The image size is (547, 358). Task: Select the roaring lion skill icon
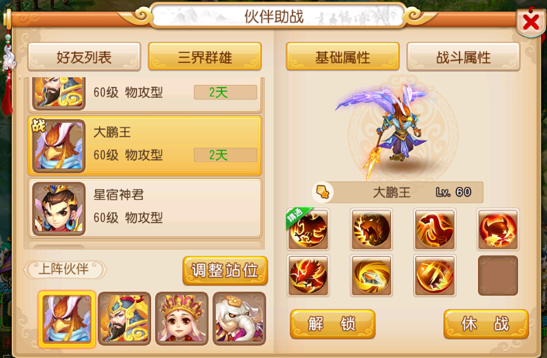(x=372, y=229)
